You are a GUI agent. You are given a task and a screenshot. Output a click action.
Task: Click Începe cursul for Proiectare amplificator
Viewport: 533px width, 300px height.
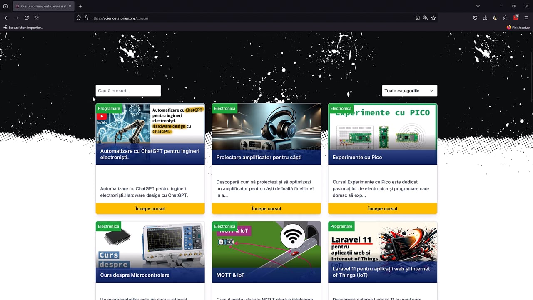tap(266, 208)
